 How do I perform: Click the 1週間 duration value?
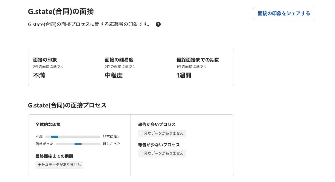184,75
